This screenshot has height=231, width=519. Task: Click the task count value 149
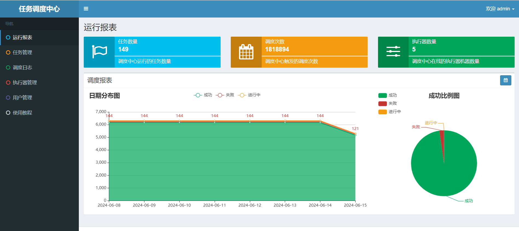tap(123, 49)
